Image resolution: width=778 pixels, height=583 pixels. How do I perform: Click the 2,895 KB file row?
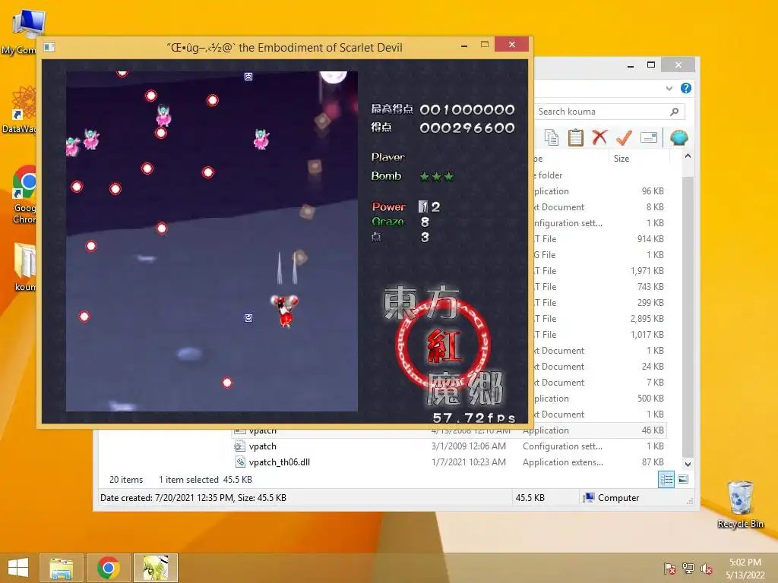599,318
